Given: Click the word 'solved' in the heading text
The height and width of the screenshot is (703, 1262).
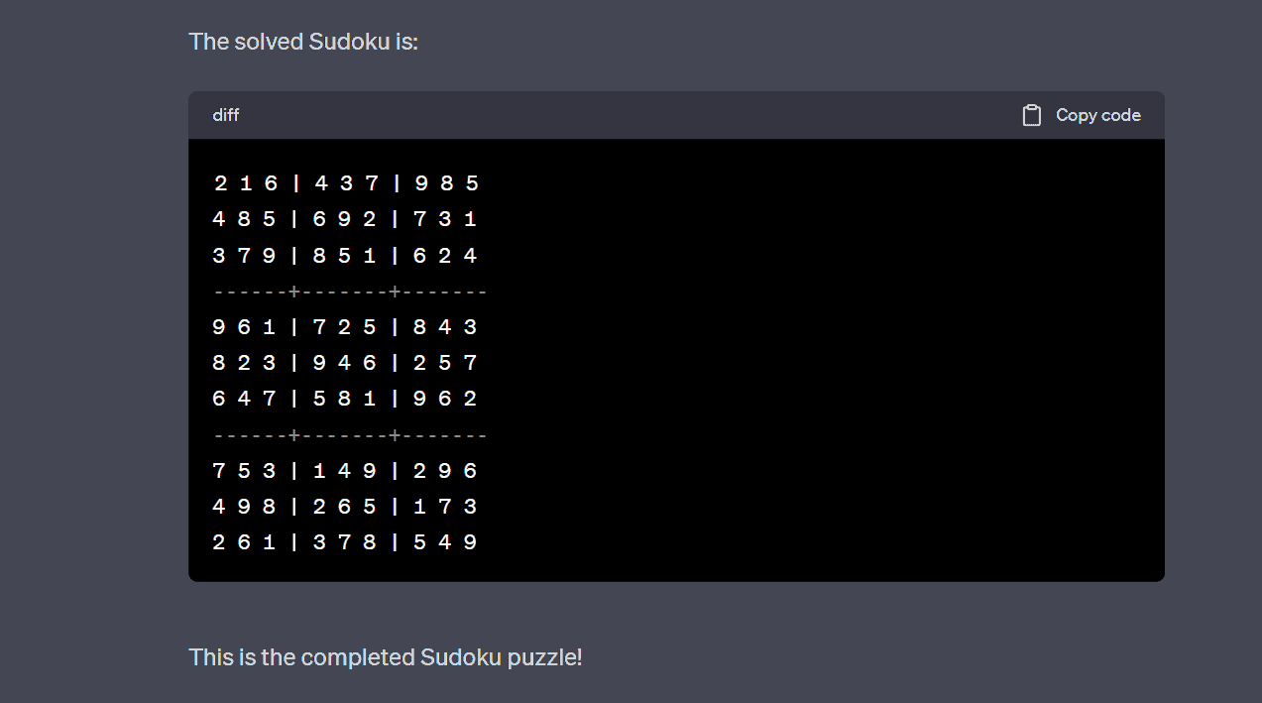Looking at the screenshot, I should [270, 42].
